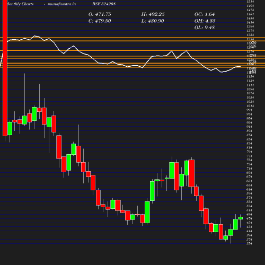Click the 1074 price axis label

(x=250, y=93)
